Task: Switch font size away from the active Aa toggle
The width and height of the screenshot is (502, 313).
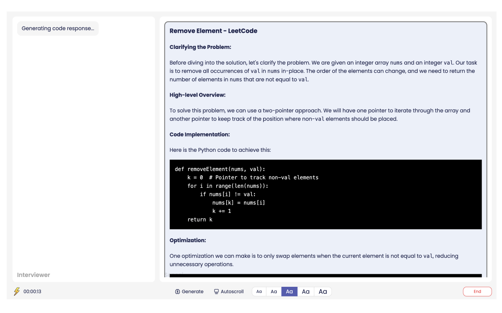Action: tap(306, 291)
